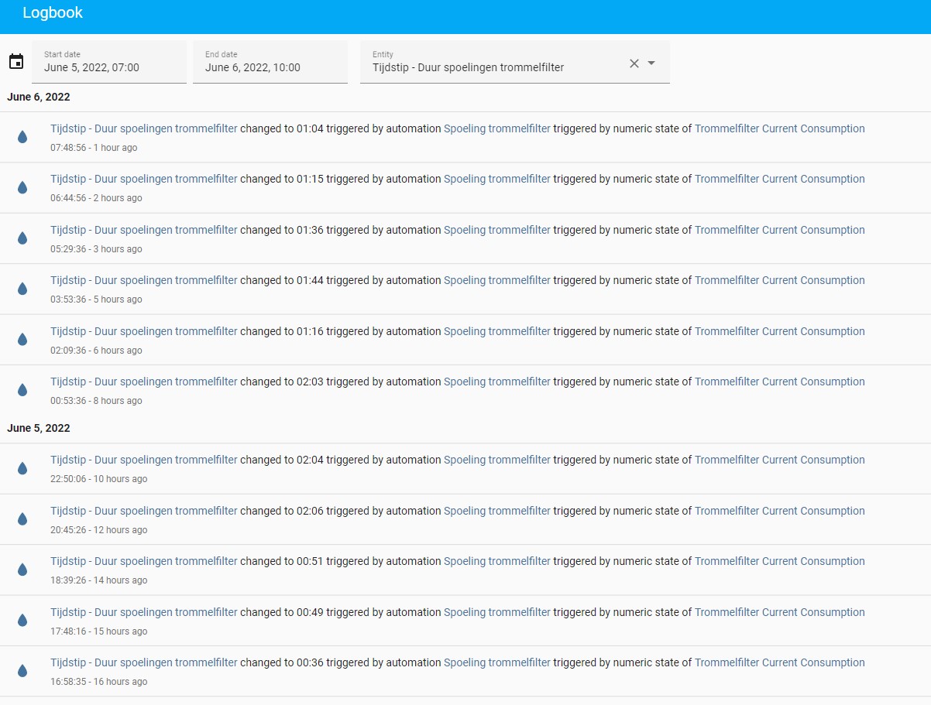Click the water drop icon on the 16:58:35 entry
Viewport: 931px width, 705px height.
pos(22,670)
